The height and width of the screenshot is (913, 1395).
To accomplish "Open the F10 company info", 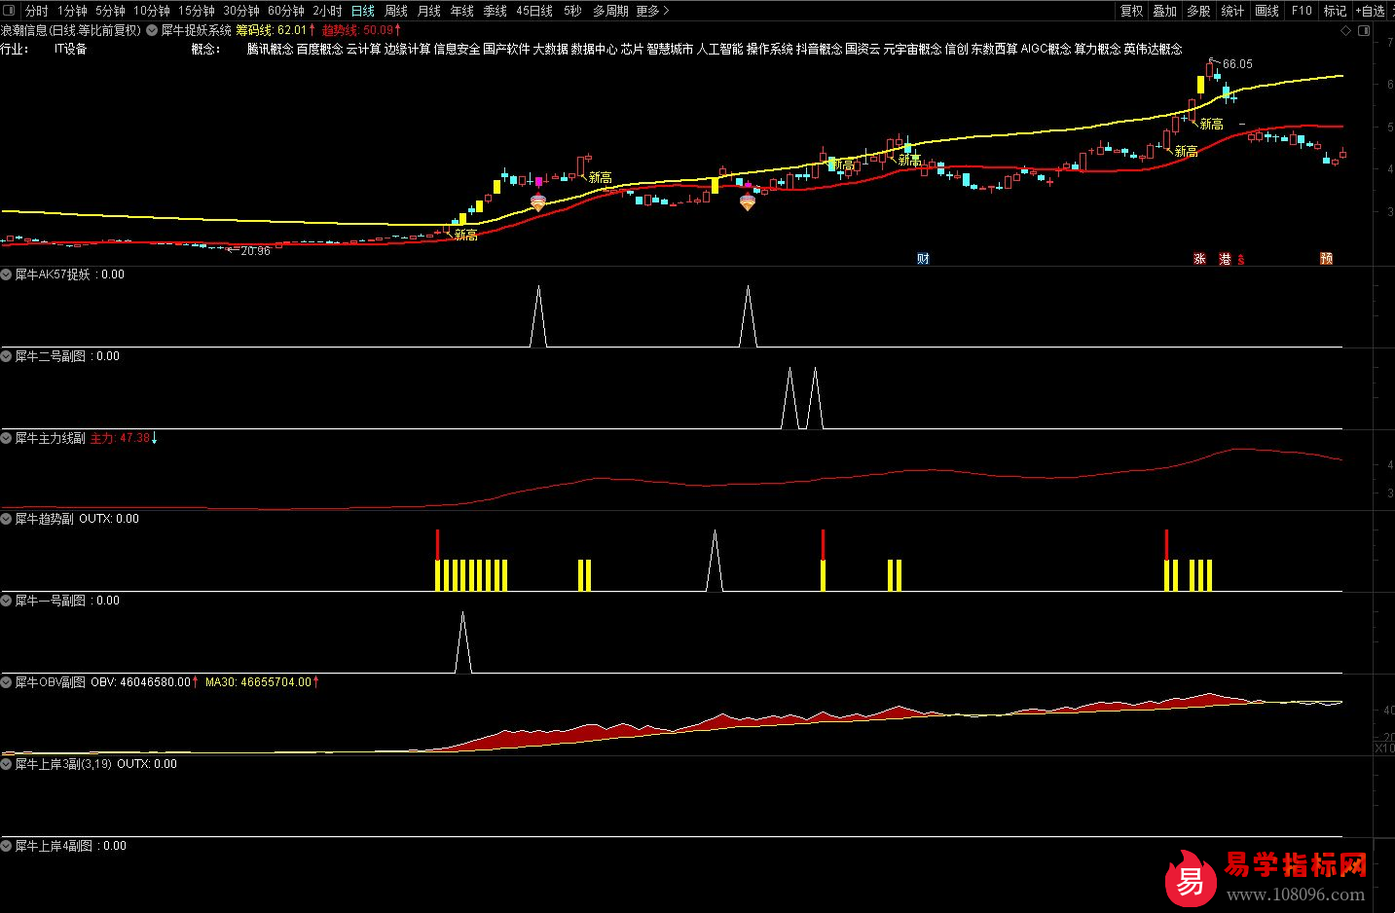I will point(1302,11).
